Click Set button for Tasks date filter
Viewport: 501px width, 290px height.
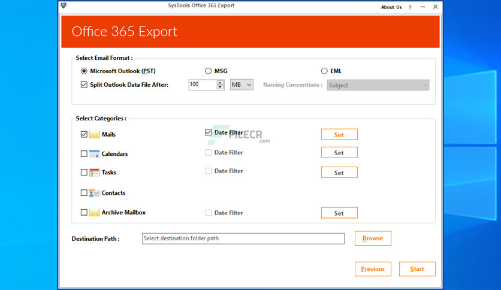[339, 173]
